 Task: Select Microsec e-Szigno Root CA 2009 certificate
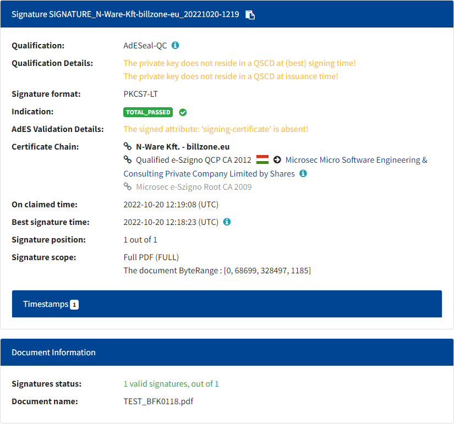click(194, 187)
